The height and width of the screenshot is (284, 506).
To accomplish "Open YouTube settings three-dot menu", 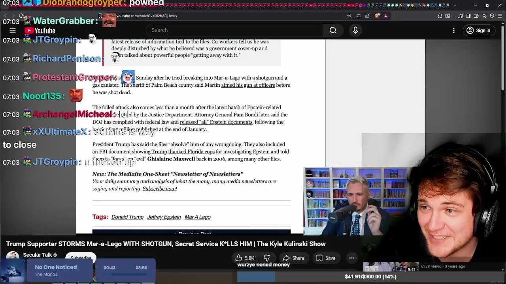I will (x=454, y=30).
